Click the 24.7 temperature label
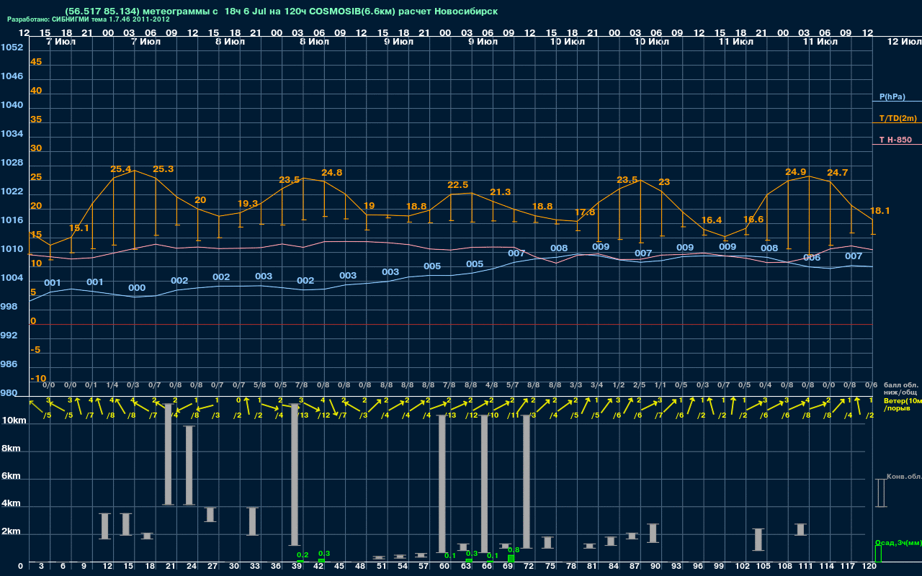Screen dimensions: 922x576 pyautogui.click(x=838, y=173)
